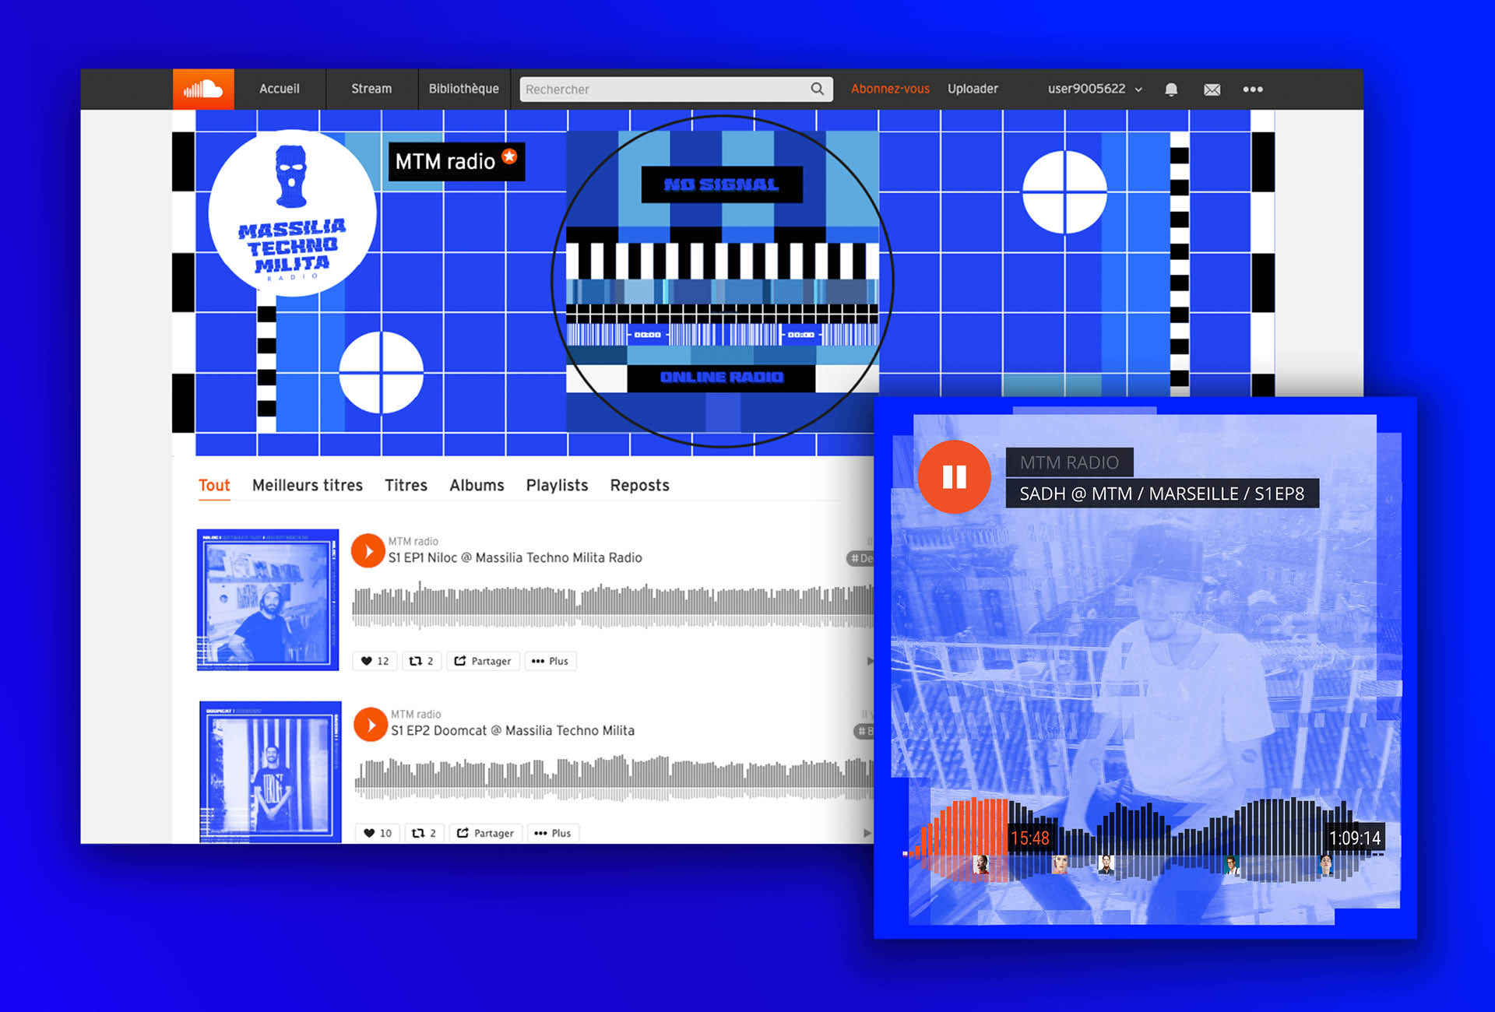
Task: Switch to the Albums tab
Action: (477, 486)
